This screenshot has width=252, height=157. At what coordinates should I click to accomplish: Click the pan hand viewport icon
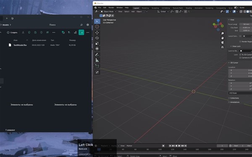223,38
